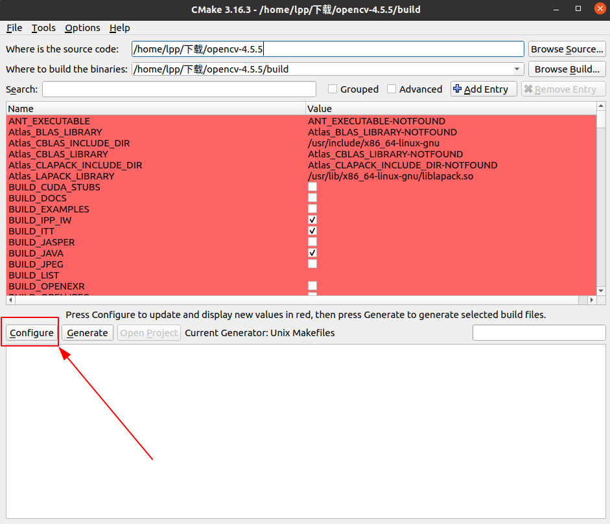
Task: Click inside the empty output log area
Action: tap(306, 431)
